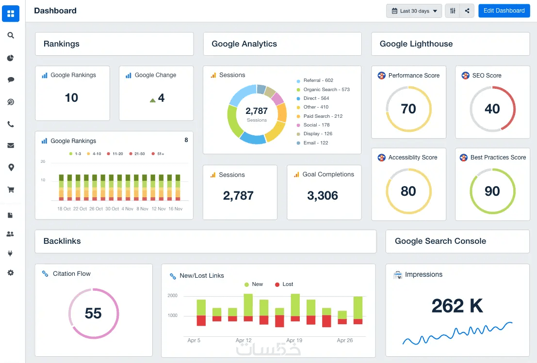Open the users group sidebar icon
The width and height of the screenshot is (537, 363).
click(10, 234)
